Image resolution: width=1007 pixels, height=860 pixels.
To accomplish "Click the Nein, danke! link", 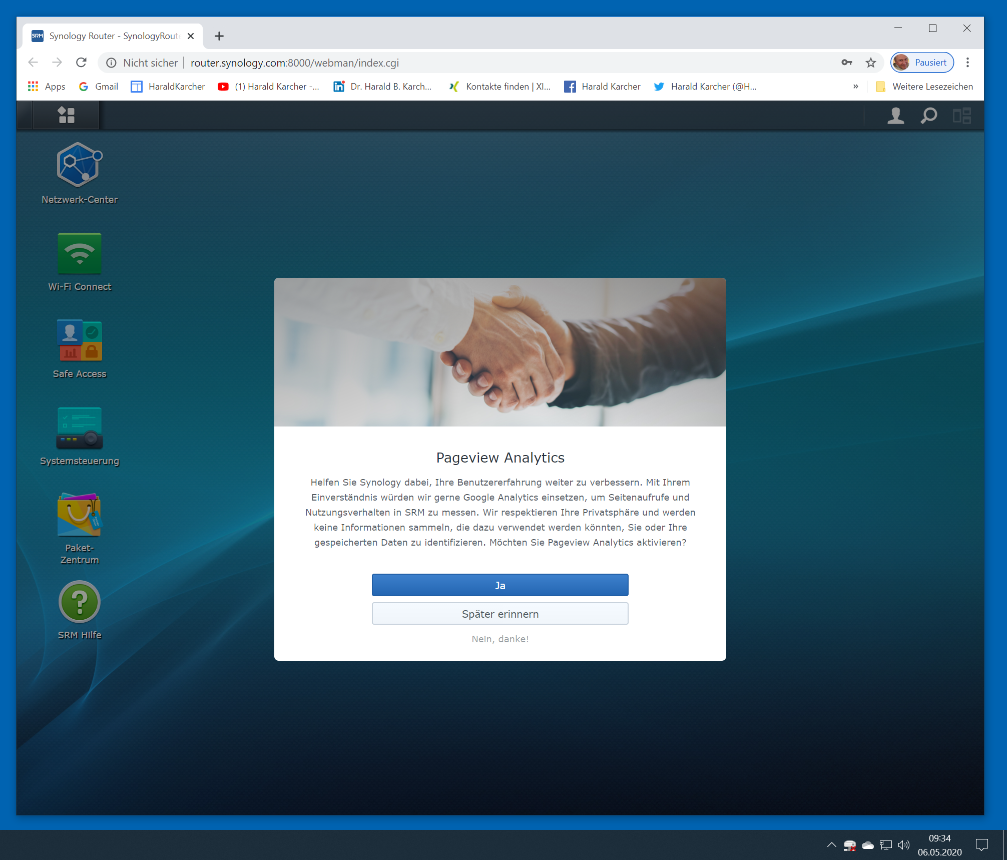I will [499, 639].
